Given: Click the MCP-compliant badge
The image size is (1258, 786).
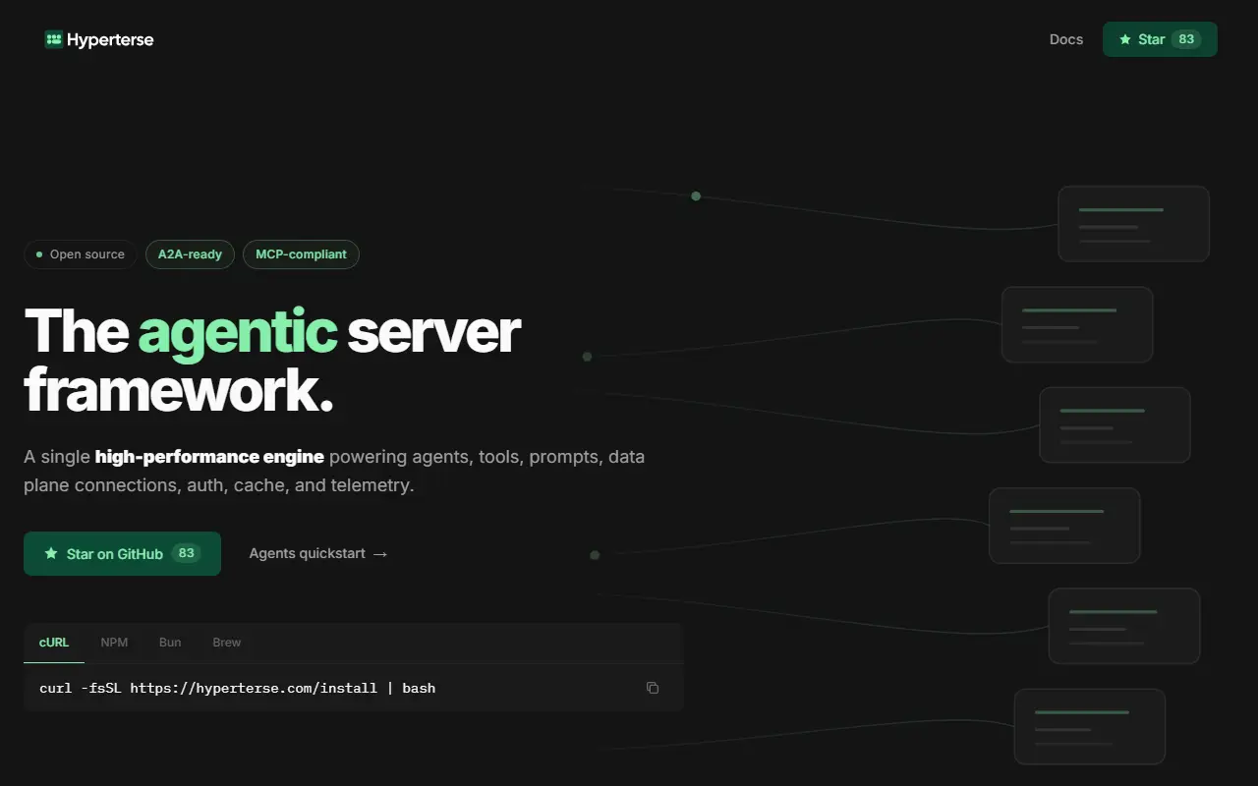Looking at the screenshot, I should click(301, 254).
